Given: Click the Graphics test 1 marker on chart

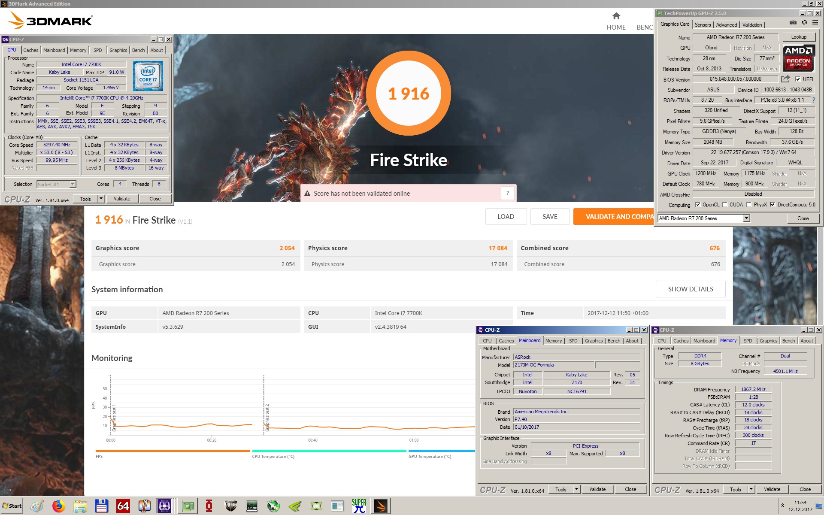Looking at the screenshot, I should (x=114, y=417).
